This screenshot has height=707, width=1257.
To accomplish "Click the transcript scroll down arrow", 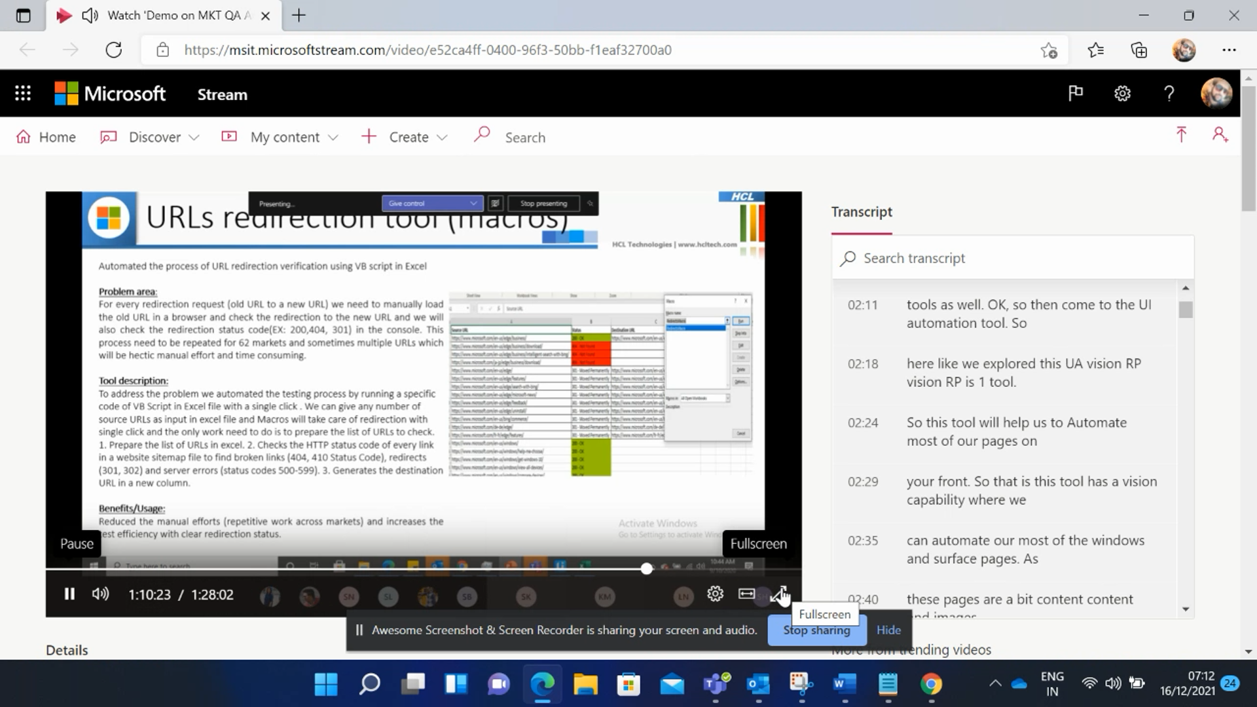I will (1186, 609).
